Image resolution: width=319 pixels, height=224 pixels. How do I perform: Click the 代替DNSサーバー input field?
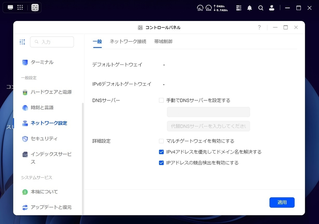[x=208, y=126]
